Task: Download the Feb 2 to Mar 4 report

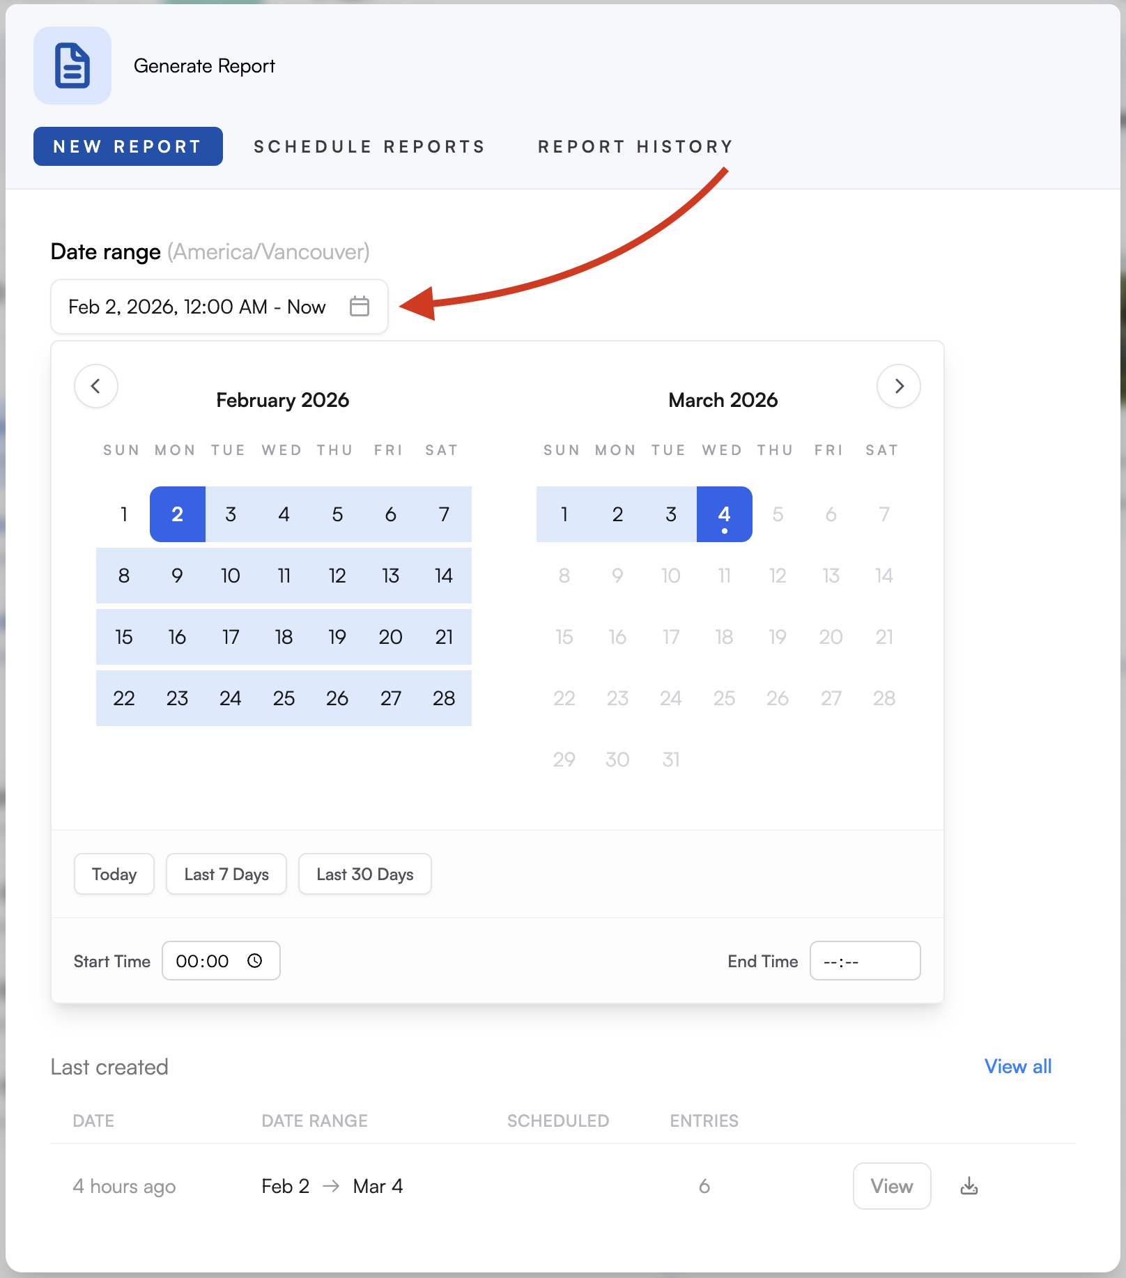Action: pyautogui.click(x=969, y=1186)
